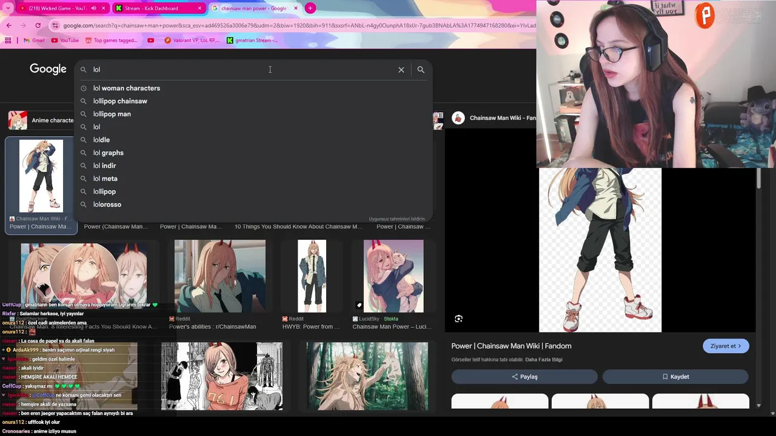Open Power holding cat in forest image
The image size is (776, 436).
(367, 376)
